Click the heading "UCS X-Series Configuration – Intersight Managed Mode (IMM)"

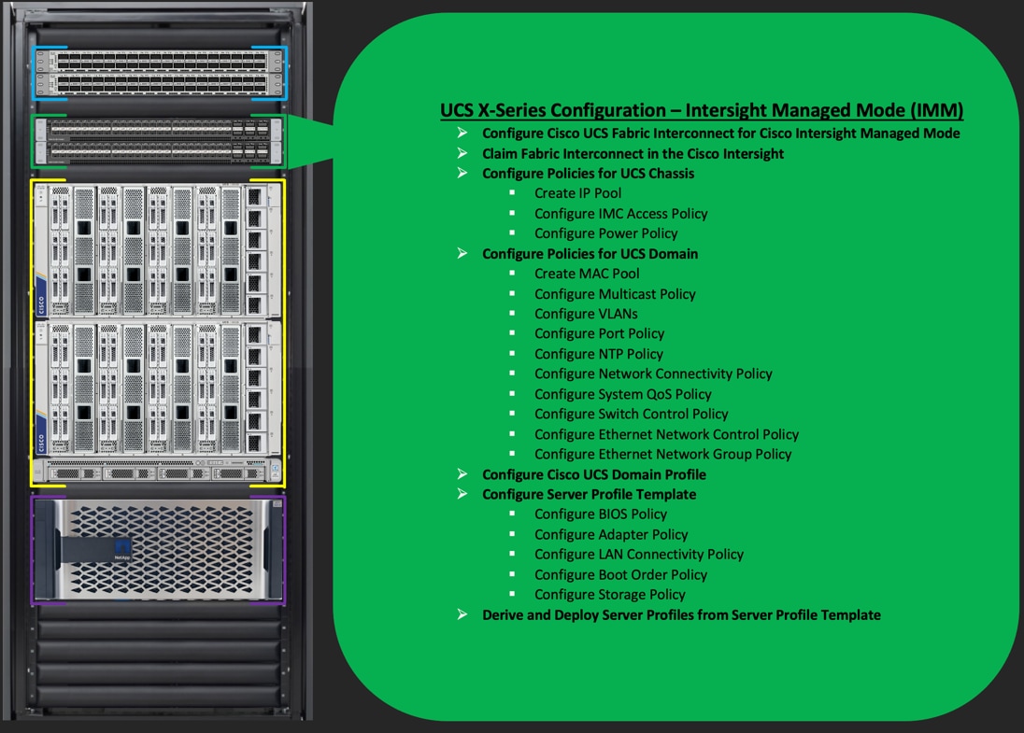[702, 109]
